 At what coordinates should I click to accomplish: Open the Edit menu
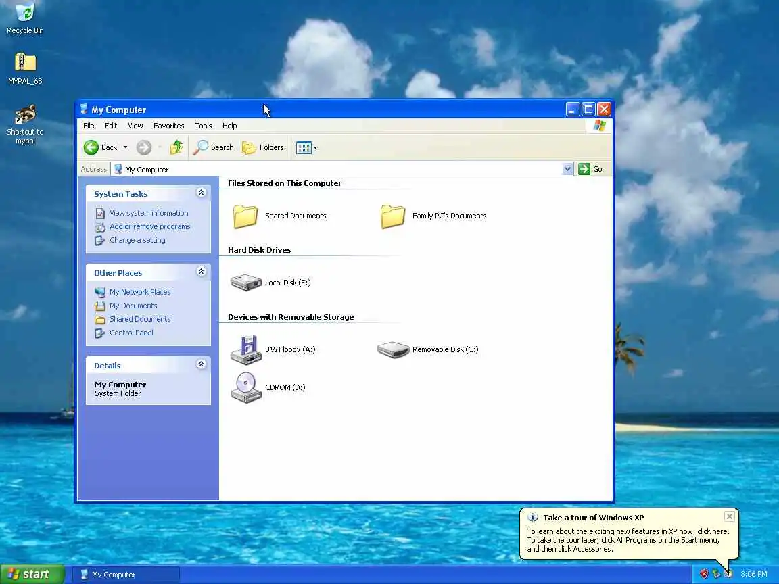[x=111, y=126]
